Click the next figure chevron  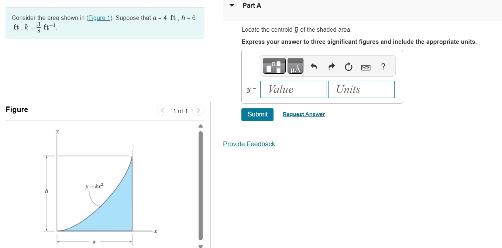pos(198,110)
